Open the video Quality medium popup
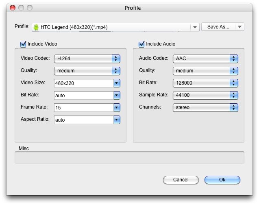This screenshot has height=205, width=259. [87, 71]
